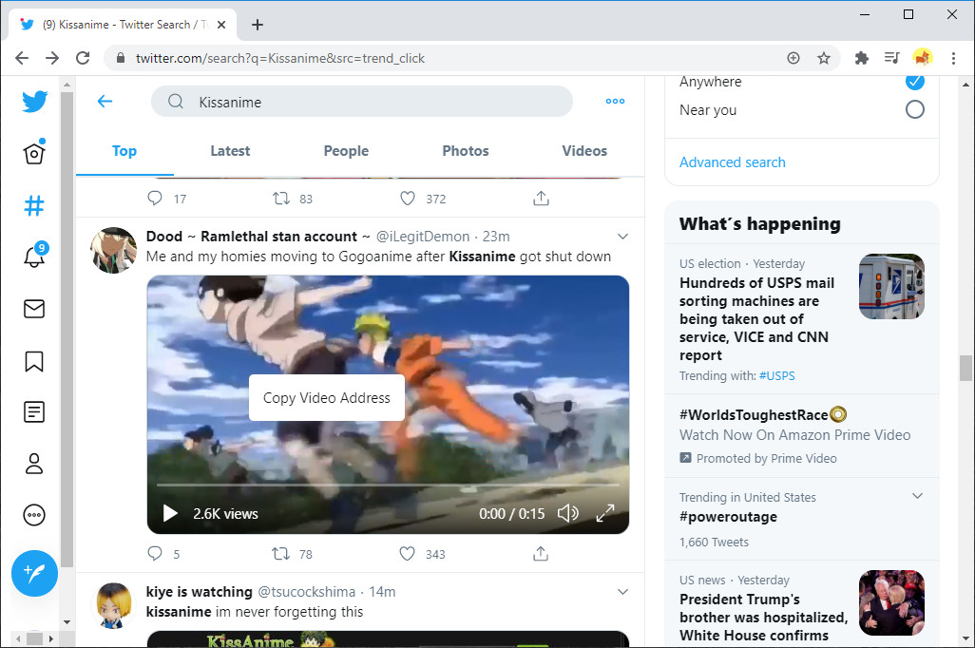Switch to the Photos tab
Image resolution: width=975 pixels, height=648 pixels.
coord(465,150)
